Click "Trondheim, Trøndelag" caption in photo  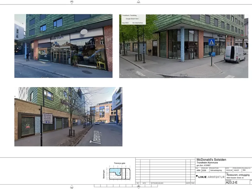pos(129,15)
